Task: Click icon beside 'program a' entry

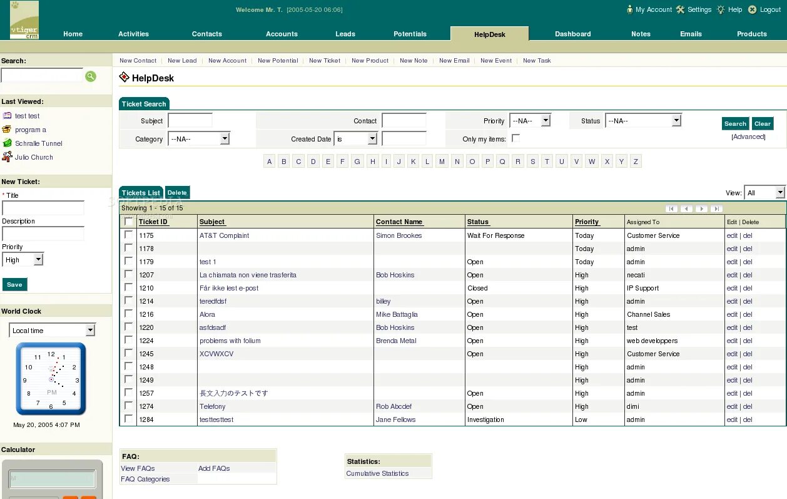Action: [7, 130]
